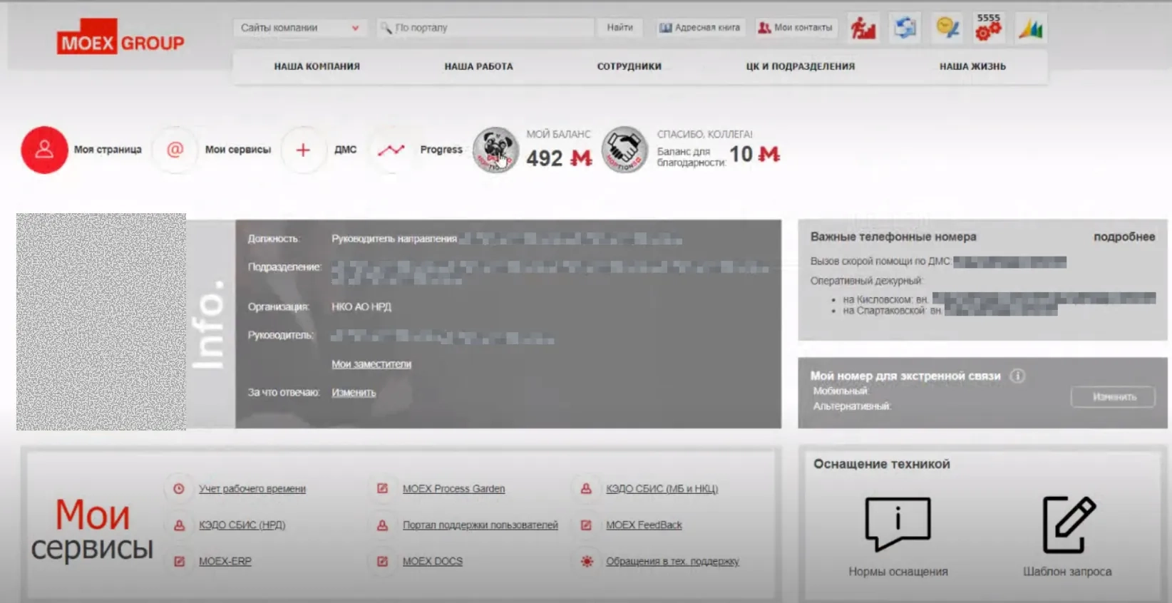Click the blue sync arrows icon in header
Image resolution: width=1172 pixels, height=603 pixels.
click(905, 29)
